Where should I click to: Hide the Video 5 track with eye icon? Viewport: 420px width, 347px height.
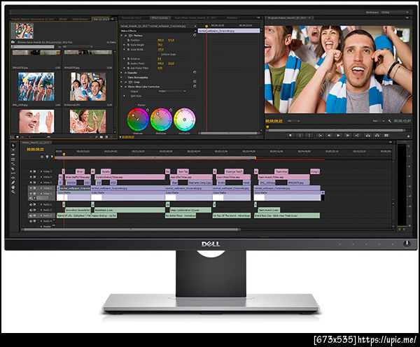pos(31,171)
